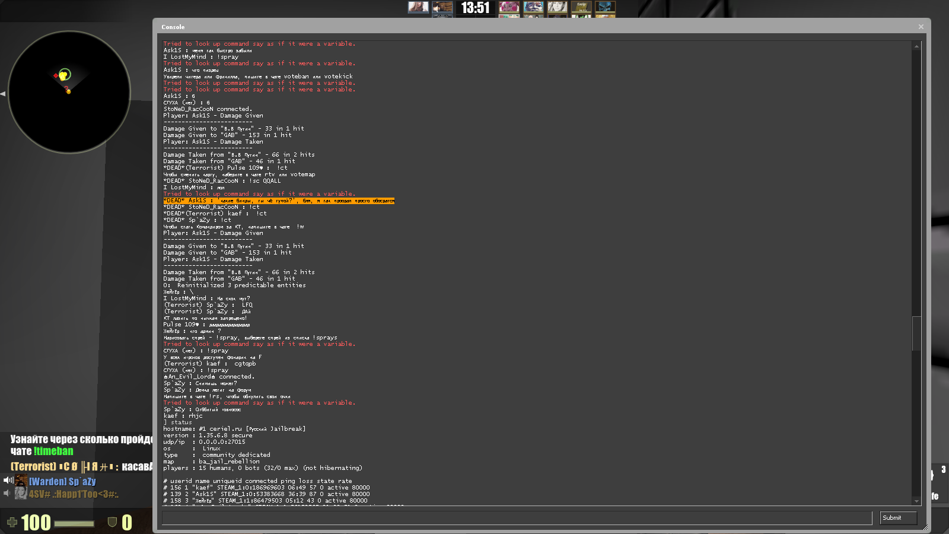Click the round timer showing 13:51
Image resolution: width=949 pixels, height=534 pixels.
(x=476, y=8)
